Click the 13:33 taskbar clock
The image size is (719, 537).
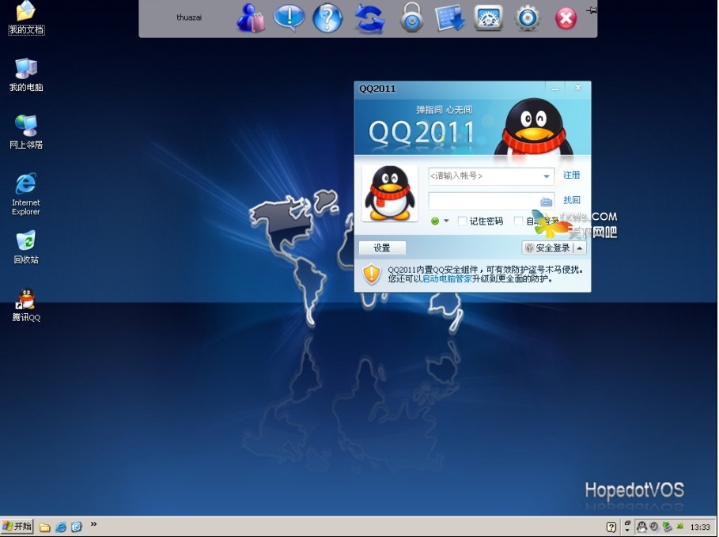click(700, 528)
